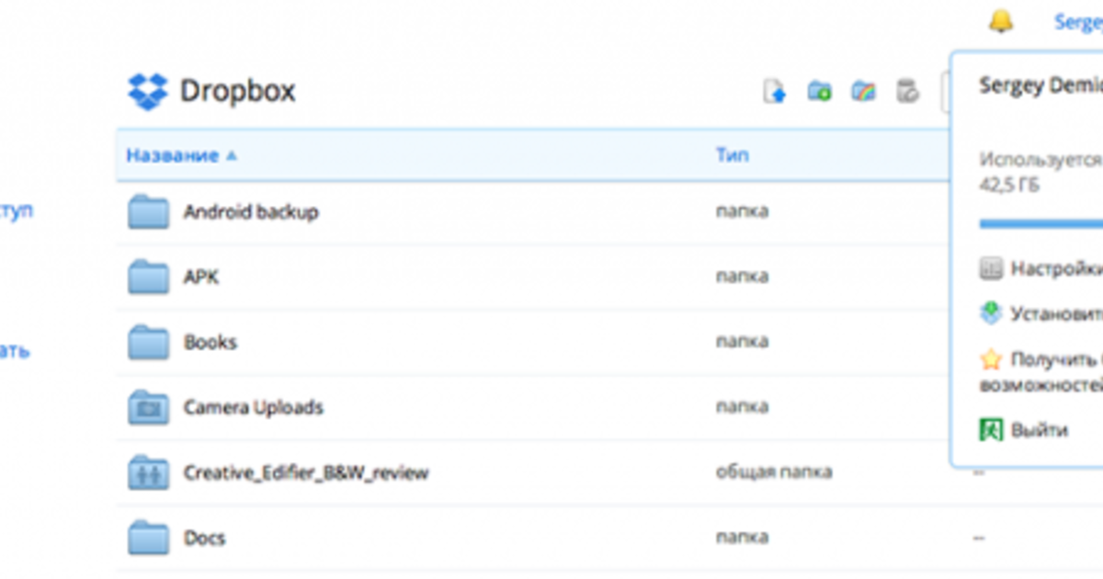Choose Выйти to log out

click(1040, 430)
